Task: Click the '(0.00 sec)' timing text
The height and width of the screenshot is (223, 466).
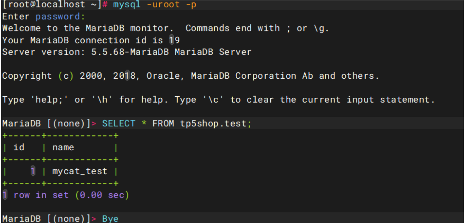Action: (102, 195)
